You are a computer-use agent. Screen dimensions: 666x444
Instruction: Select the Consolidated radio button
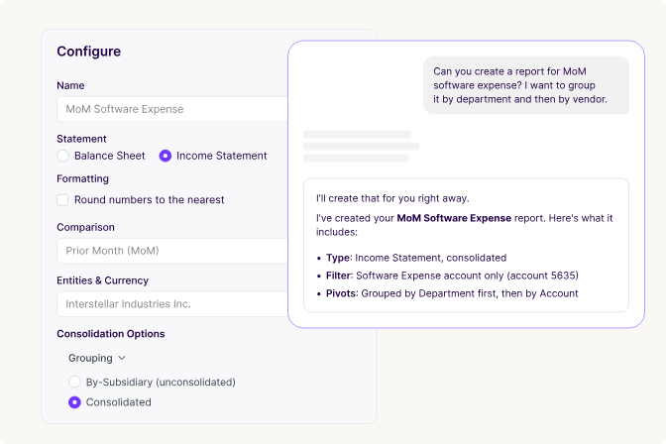click(74, 402)
